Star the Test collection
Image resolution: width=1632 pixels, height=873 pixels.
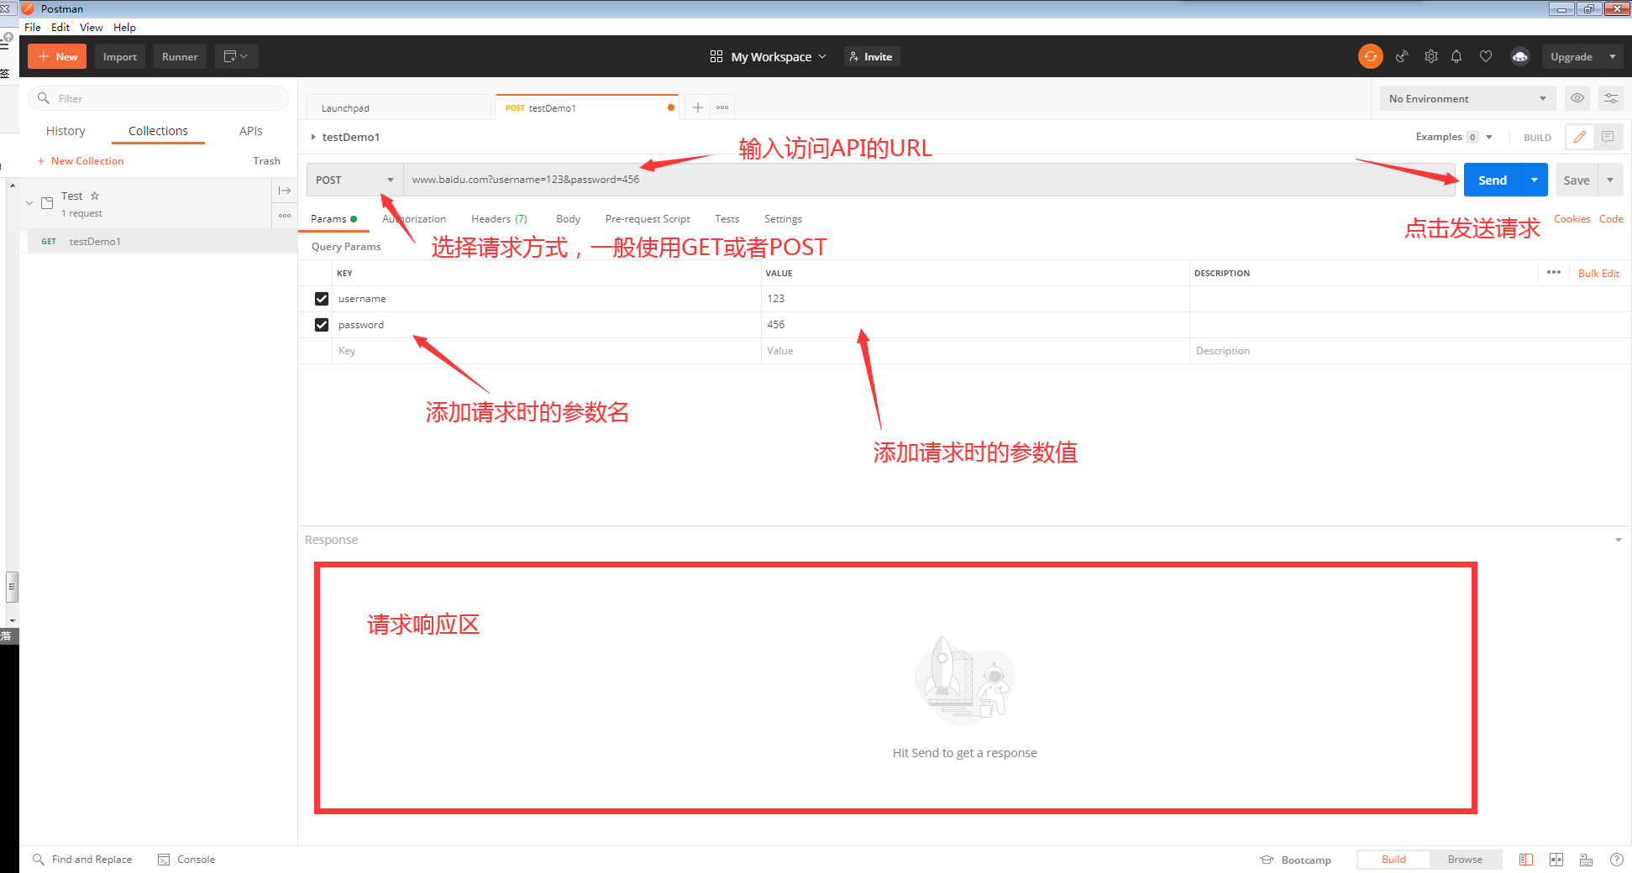tap(95, 196)
